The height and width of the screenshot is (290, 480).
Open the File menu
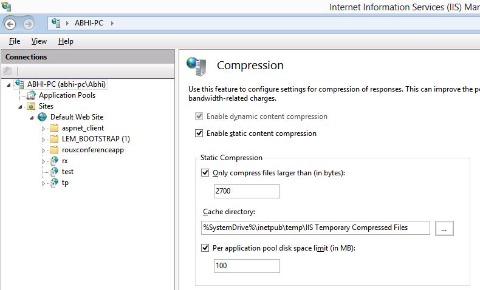[15, 41]
